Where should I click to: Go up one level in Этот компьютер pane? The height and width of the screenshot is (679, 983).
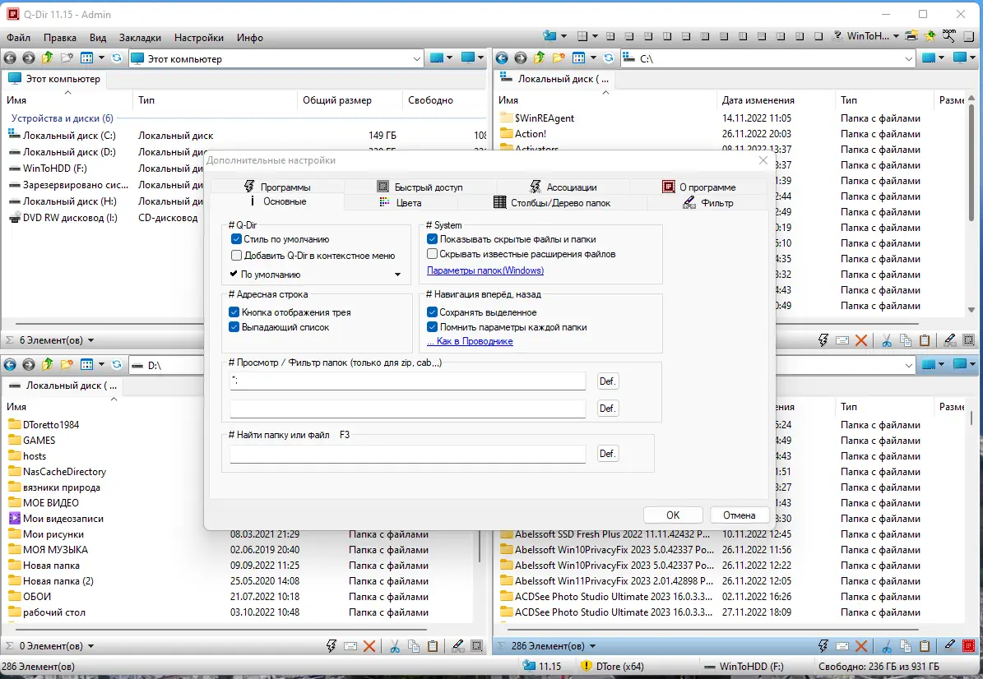coord(48,58)
